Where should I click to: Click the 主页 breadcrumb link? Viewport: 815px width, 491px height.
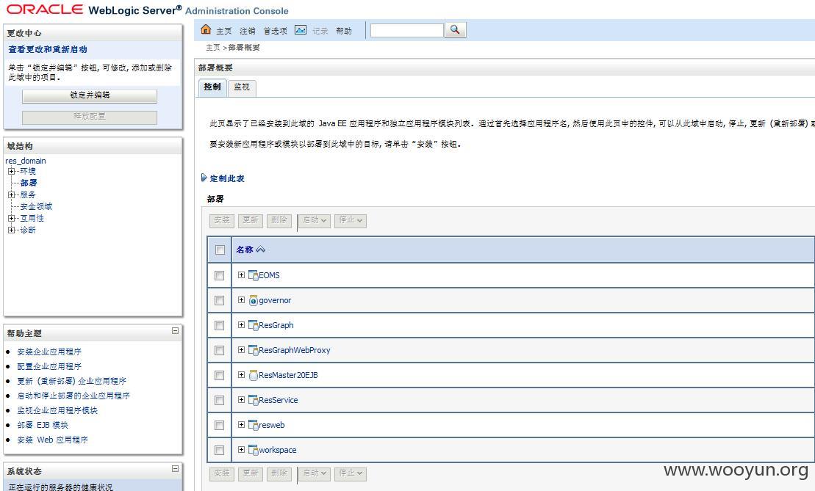coord(213,48)
